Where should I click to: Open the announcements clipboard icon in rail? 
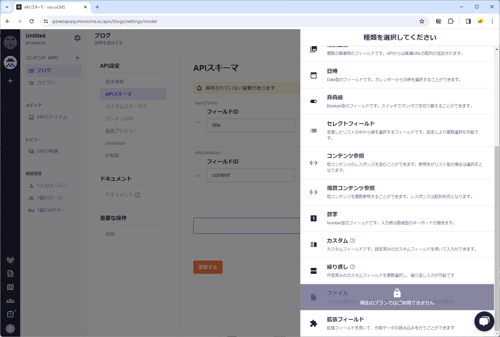tap(10, 314)
